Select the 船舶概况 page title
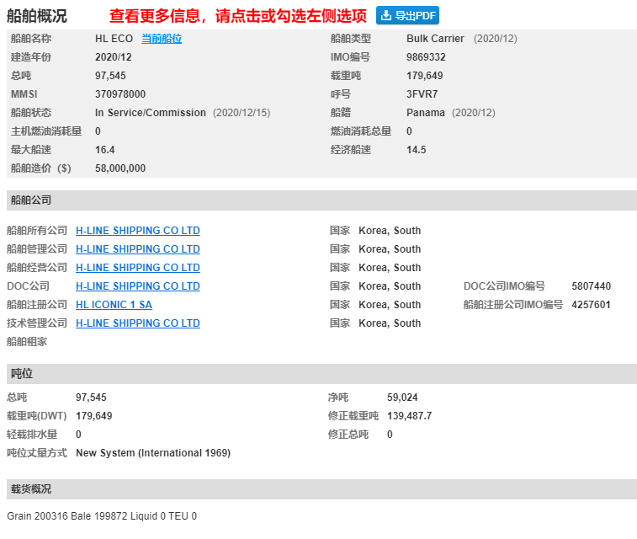The width and height of the screenshot is (637, 539). pyautogui.click(x=36, y=16)
